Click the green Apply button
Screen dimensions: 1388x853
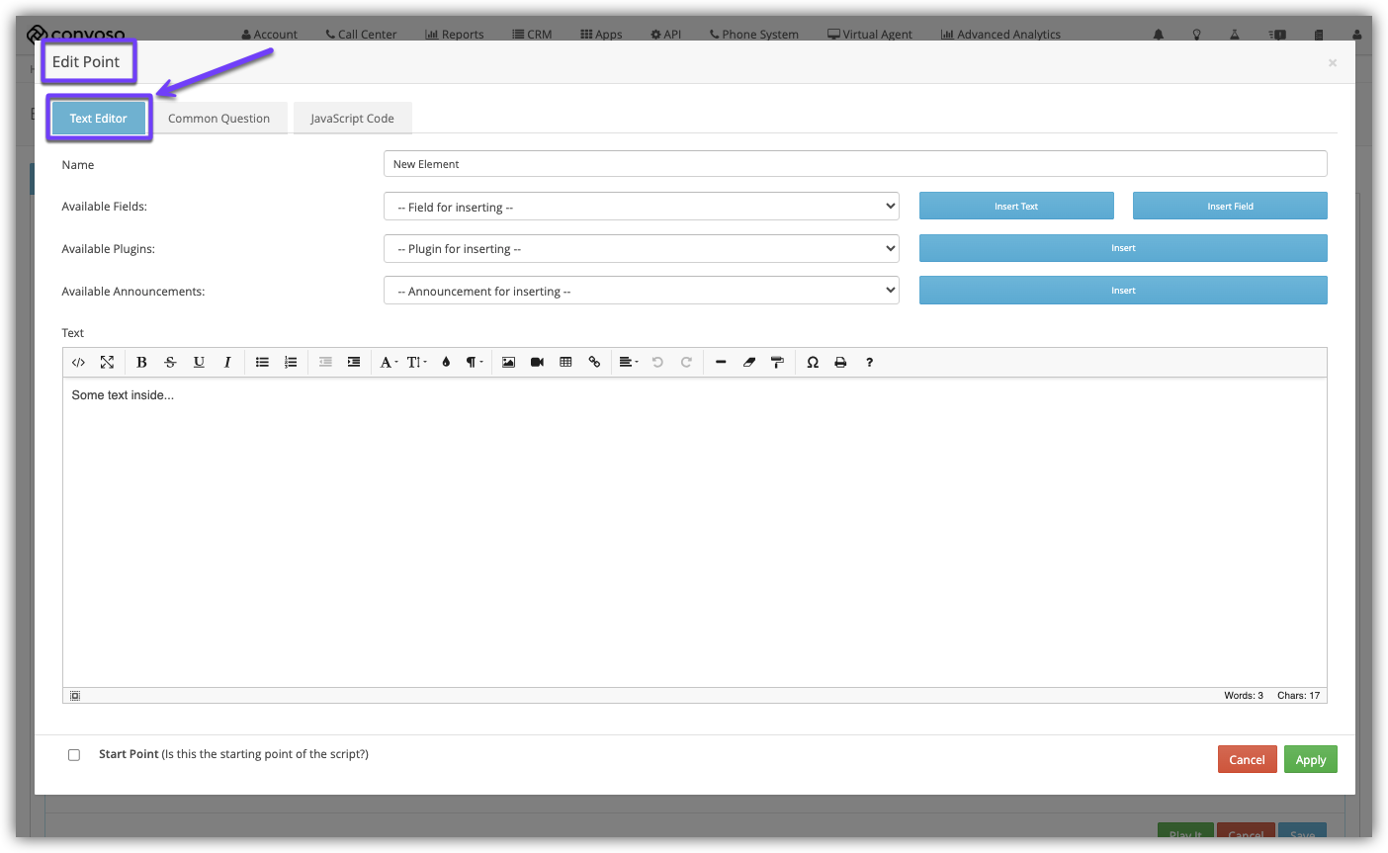point(1310,760)
